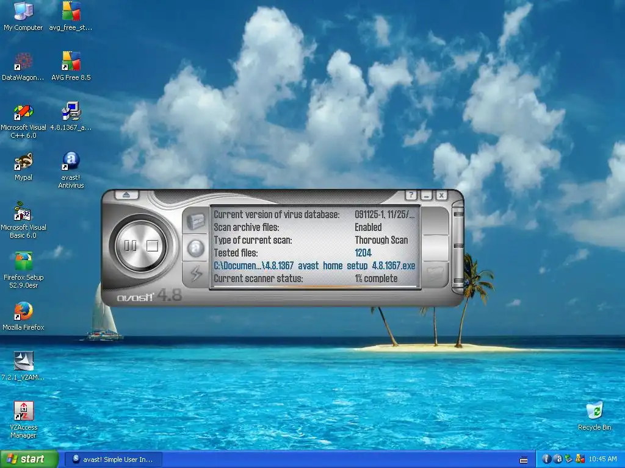Select the 4.8.1367_a... setup file icon
Image resolution: width=625 pixels, height=468 pixels.
(71, 116)
